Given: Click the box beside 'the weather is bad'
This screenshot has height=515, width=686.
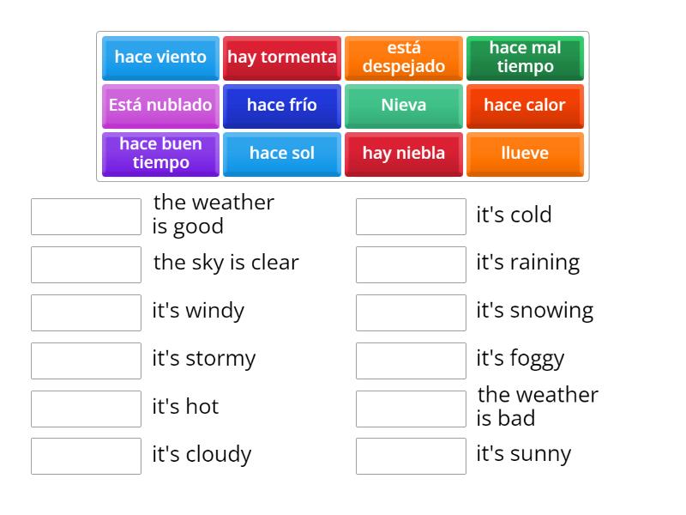Looking at the screenshot, I should pyautogui.click(x=411, y=408).
